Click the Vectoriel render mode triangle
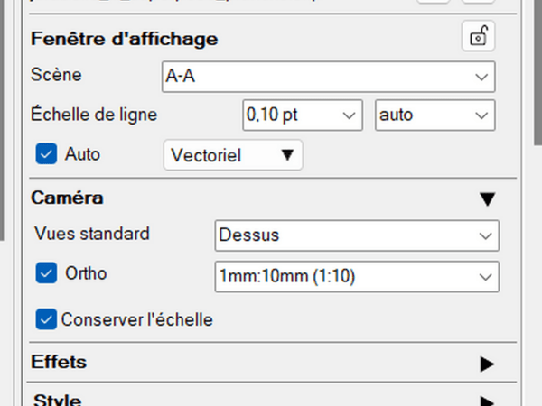 click(287, 155)
